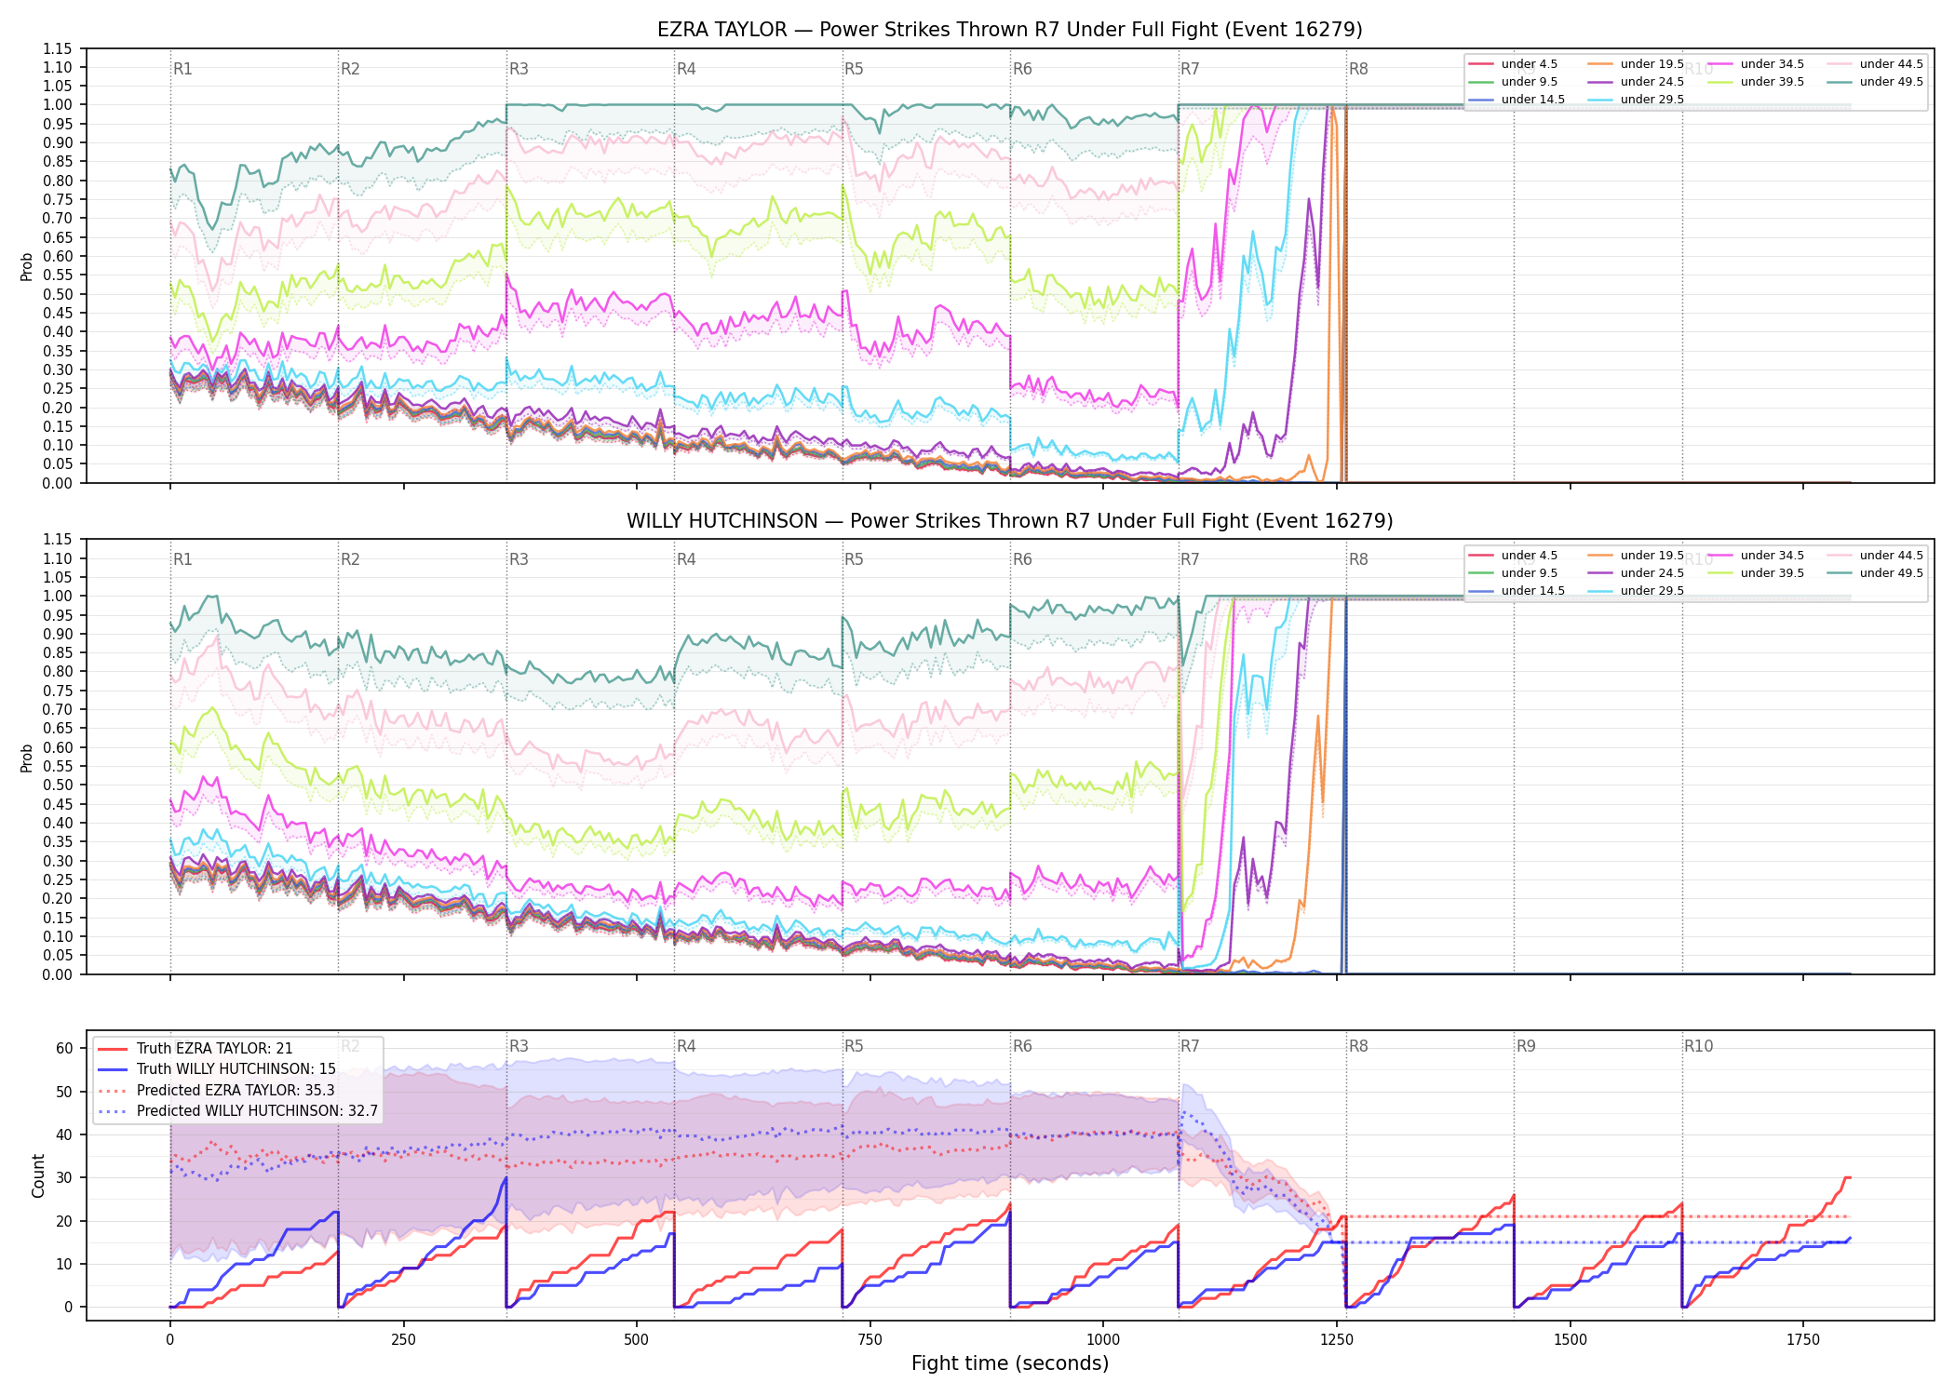Screen dimensions: 1955x1396
Task: Click 'under 29.5' in top chart legend
Action: (1652, 100)
